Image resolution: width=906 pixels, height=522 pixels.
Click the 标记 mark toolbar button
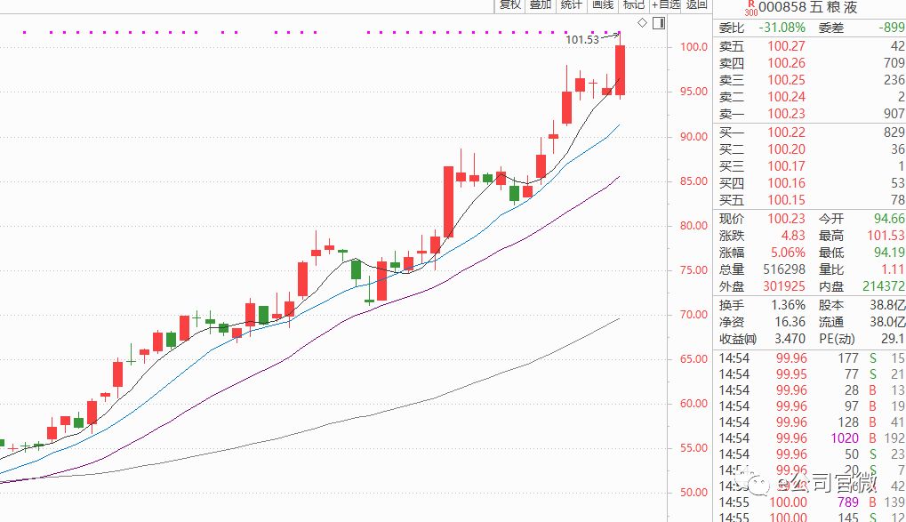coord(633,5)
